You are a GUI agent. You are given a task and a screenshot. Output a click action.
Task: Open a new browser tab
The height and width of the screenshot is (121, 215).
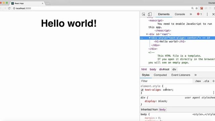pyautogui.click(x=48, y=4)
